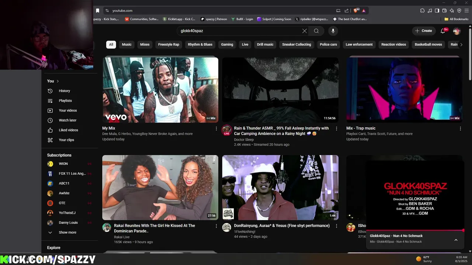
Task: Open the History page in sidebar
Action: click(64, 91)
